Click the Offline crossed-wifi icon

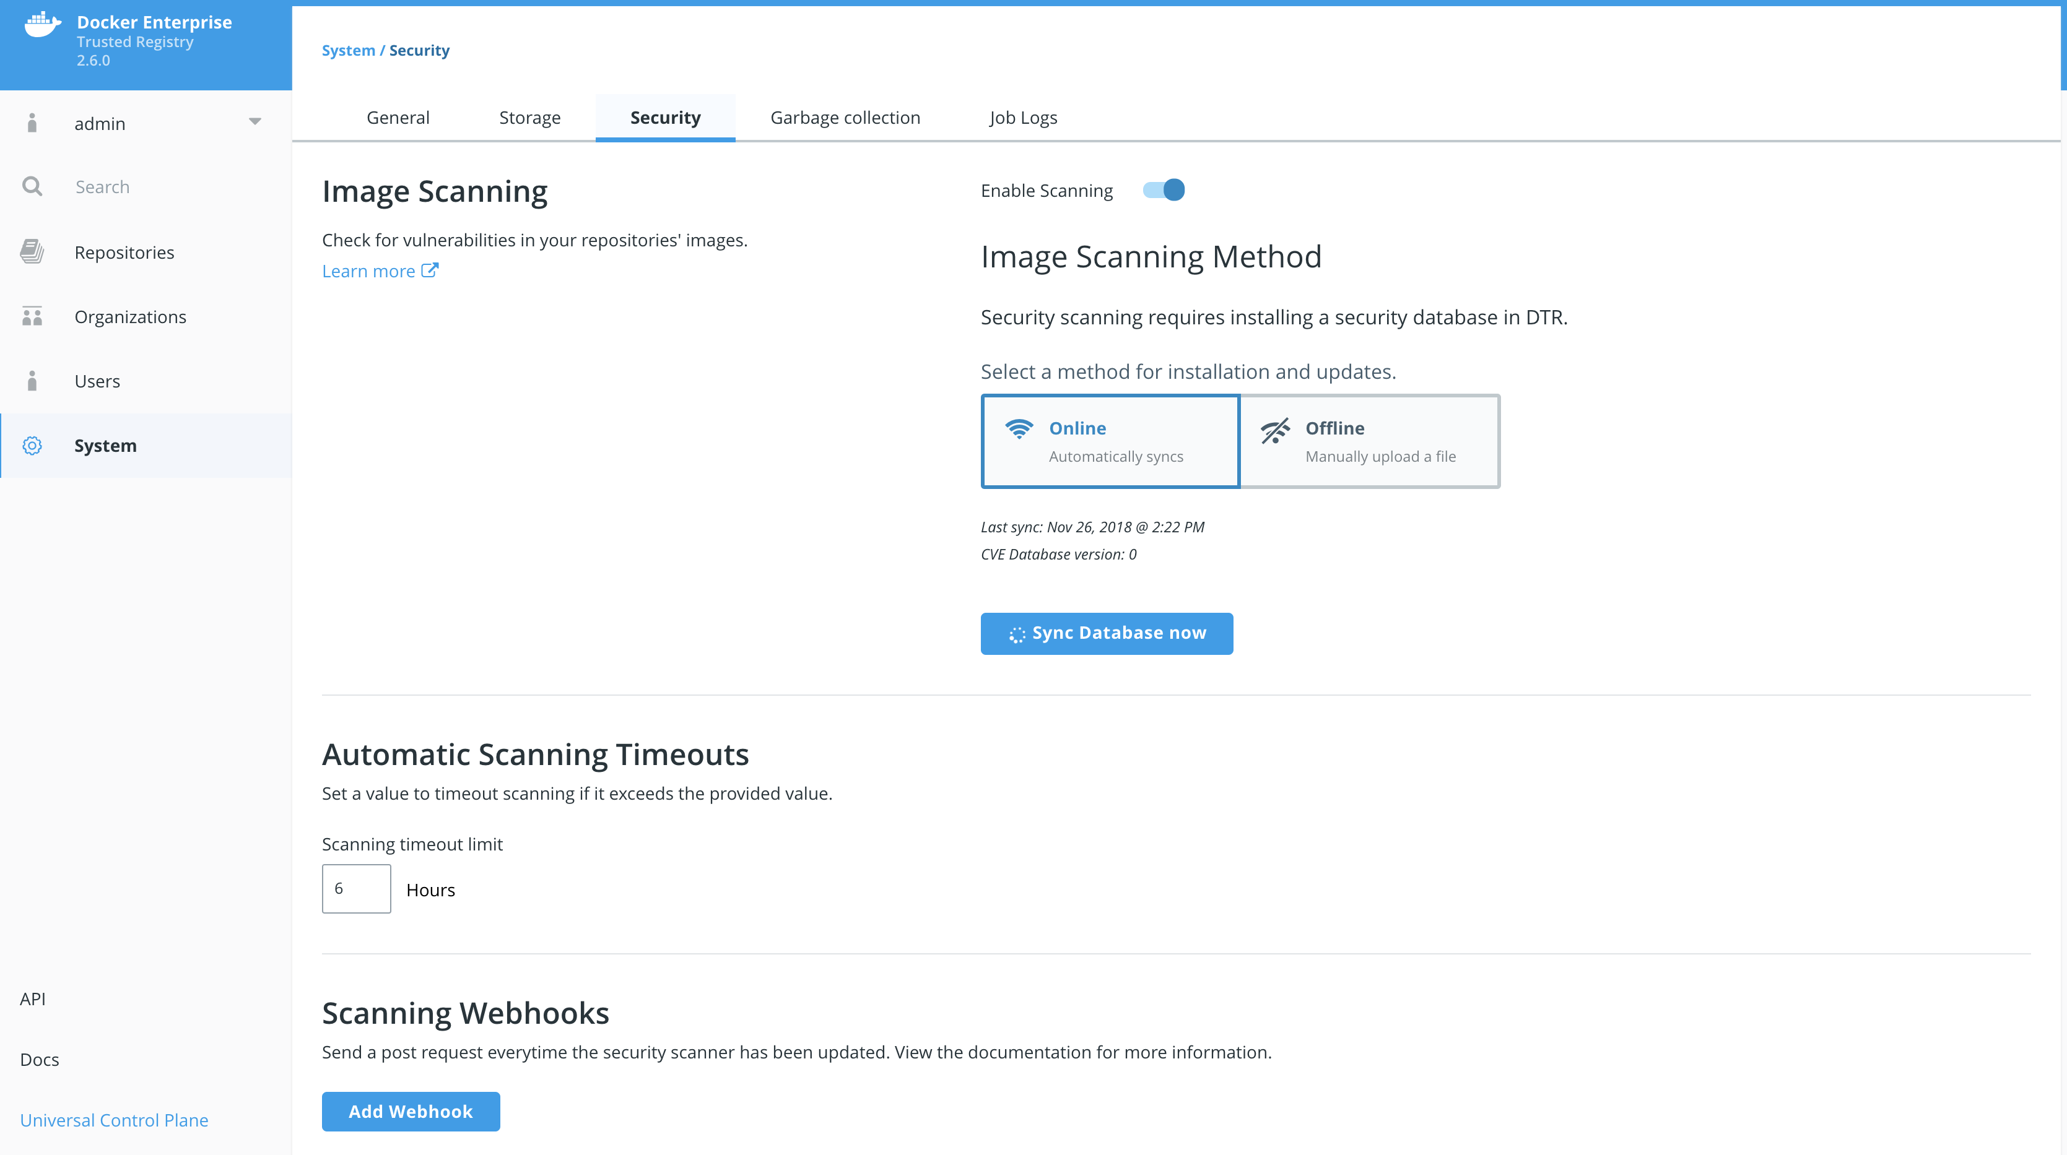[1275, 431]
